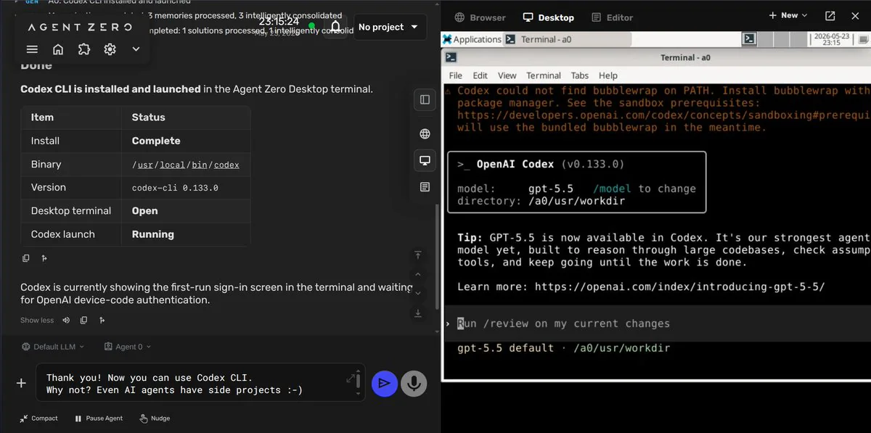Viewport: 871px width, 433px height.
Task: Branch chat from the final message
Action: (x=102, y=320)
